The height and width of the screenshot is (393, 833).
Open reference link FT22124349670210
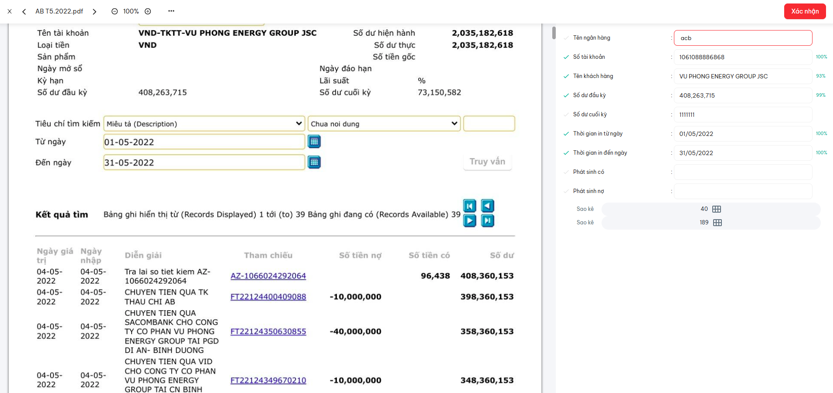point(268,380)
